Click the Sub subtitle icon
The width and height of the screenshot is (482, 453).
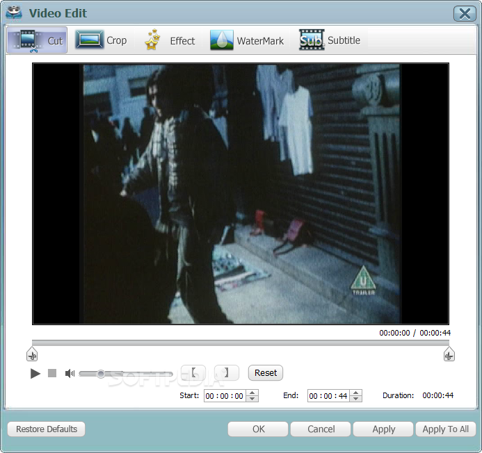click(312, 40)
